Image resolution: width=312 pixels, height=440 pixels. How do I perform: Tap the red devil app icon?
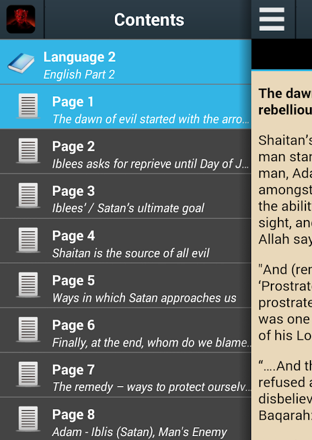[x=21, y=19]
